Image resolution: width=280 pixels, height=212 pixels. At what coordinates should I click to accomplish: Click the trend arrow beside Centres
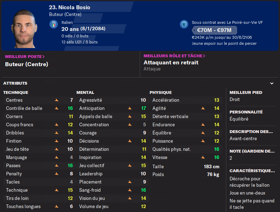point(56,100)
